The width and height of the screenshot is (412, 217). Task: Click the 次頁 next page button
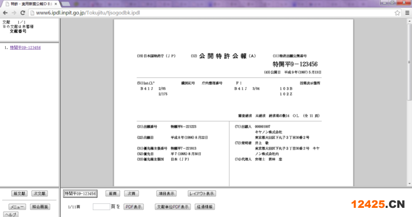pos(132,194)
